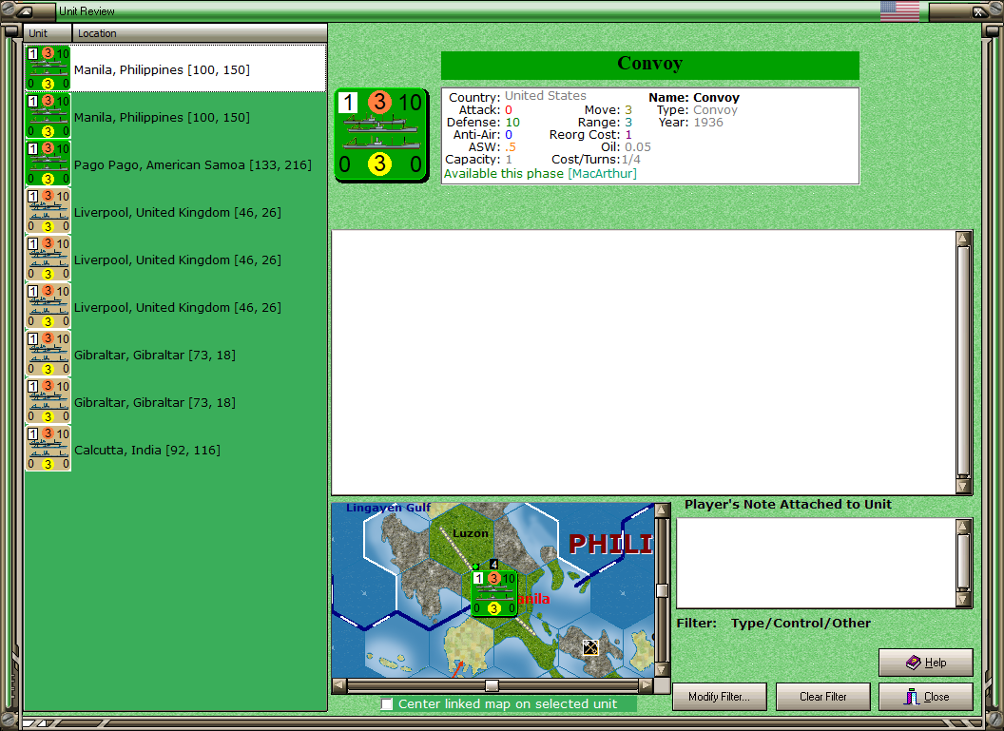Select the Calcutta, India convoy counter icon
Screen dimensions: 1004x731
pyautogui.click(x=48, y=450)
